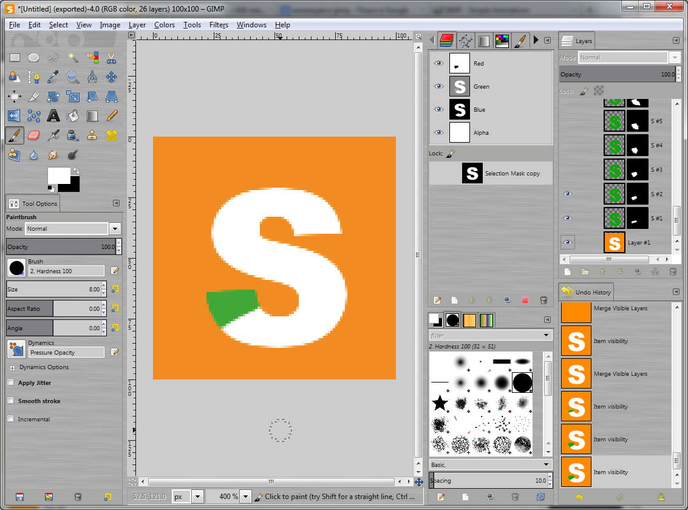Choose the Smudge tool
The width and height of the screenshot is (688, 510).
pyautogui.click(x=53, y=155)
